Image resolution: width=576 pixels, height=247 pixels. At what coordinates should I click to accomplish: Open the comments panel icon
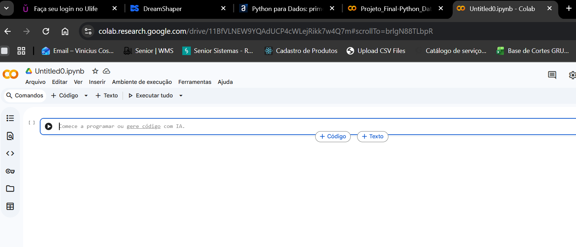coord(552,75)
